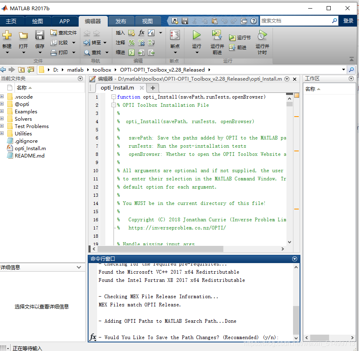Switch to the View tab
Viewport: 359px width, 351px height.
[147, 21]
